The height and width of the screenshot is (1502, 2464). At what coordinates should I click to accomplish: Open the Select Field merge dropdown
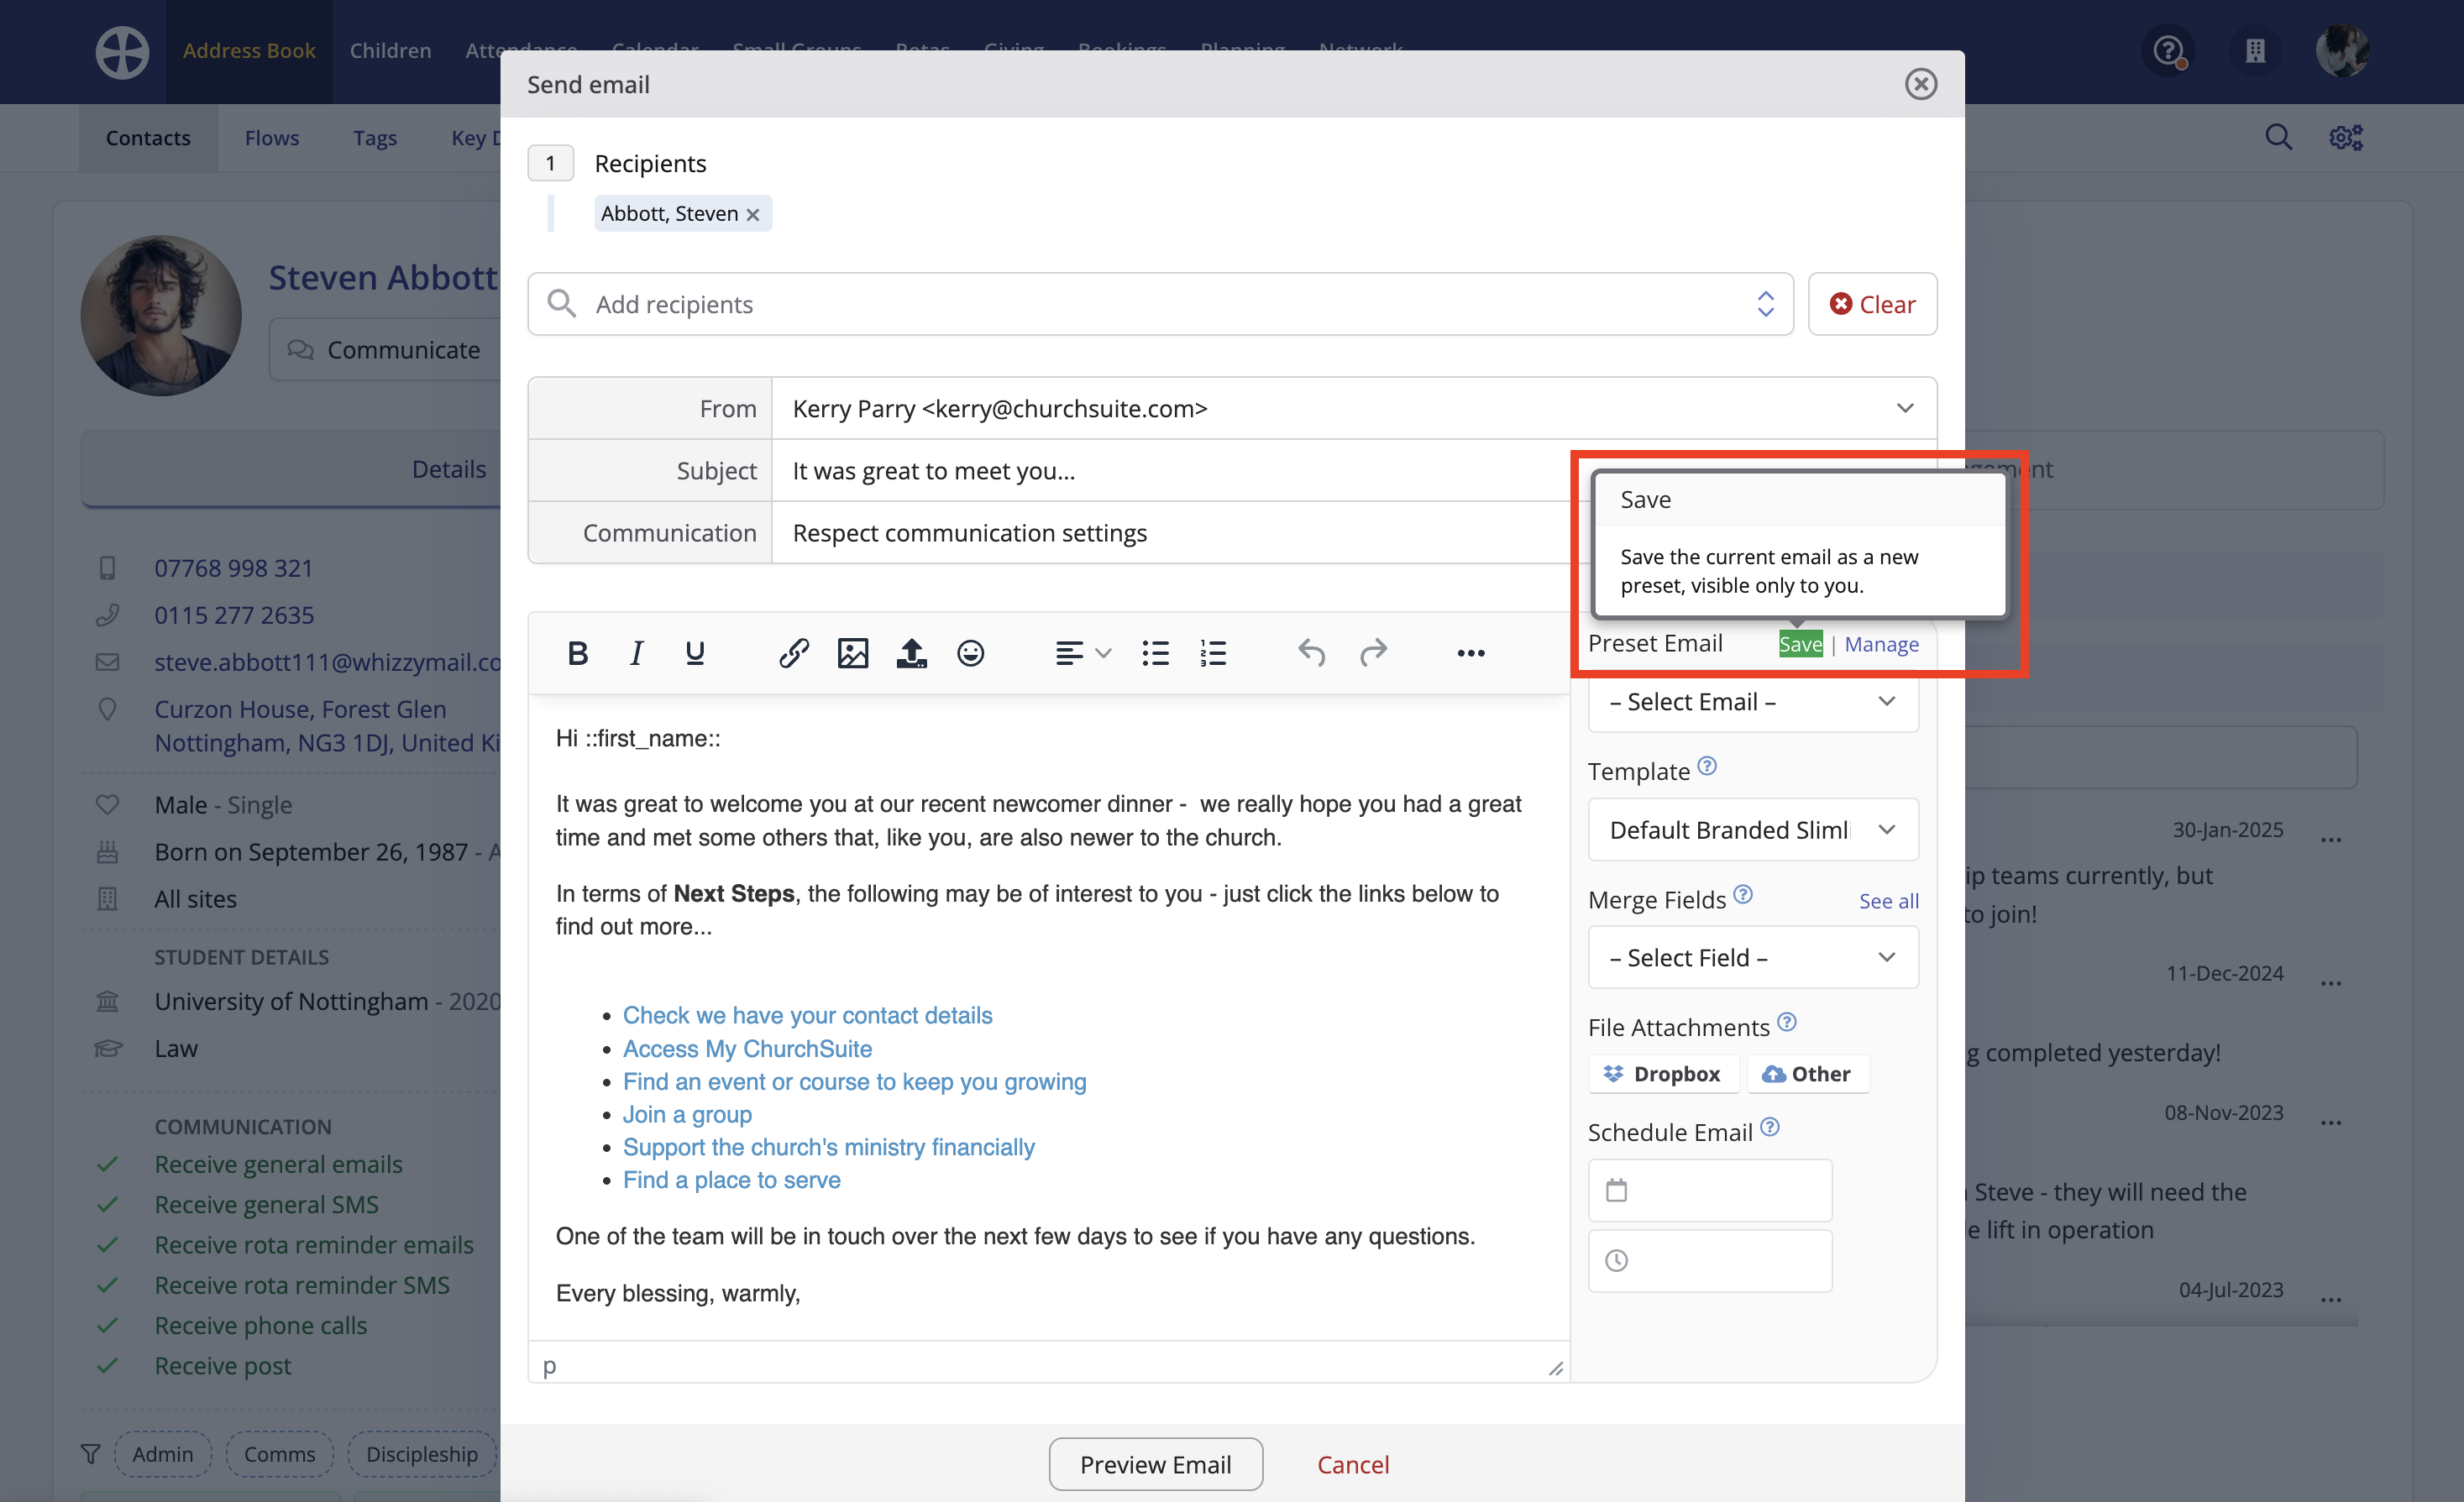(1752, 958)
